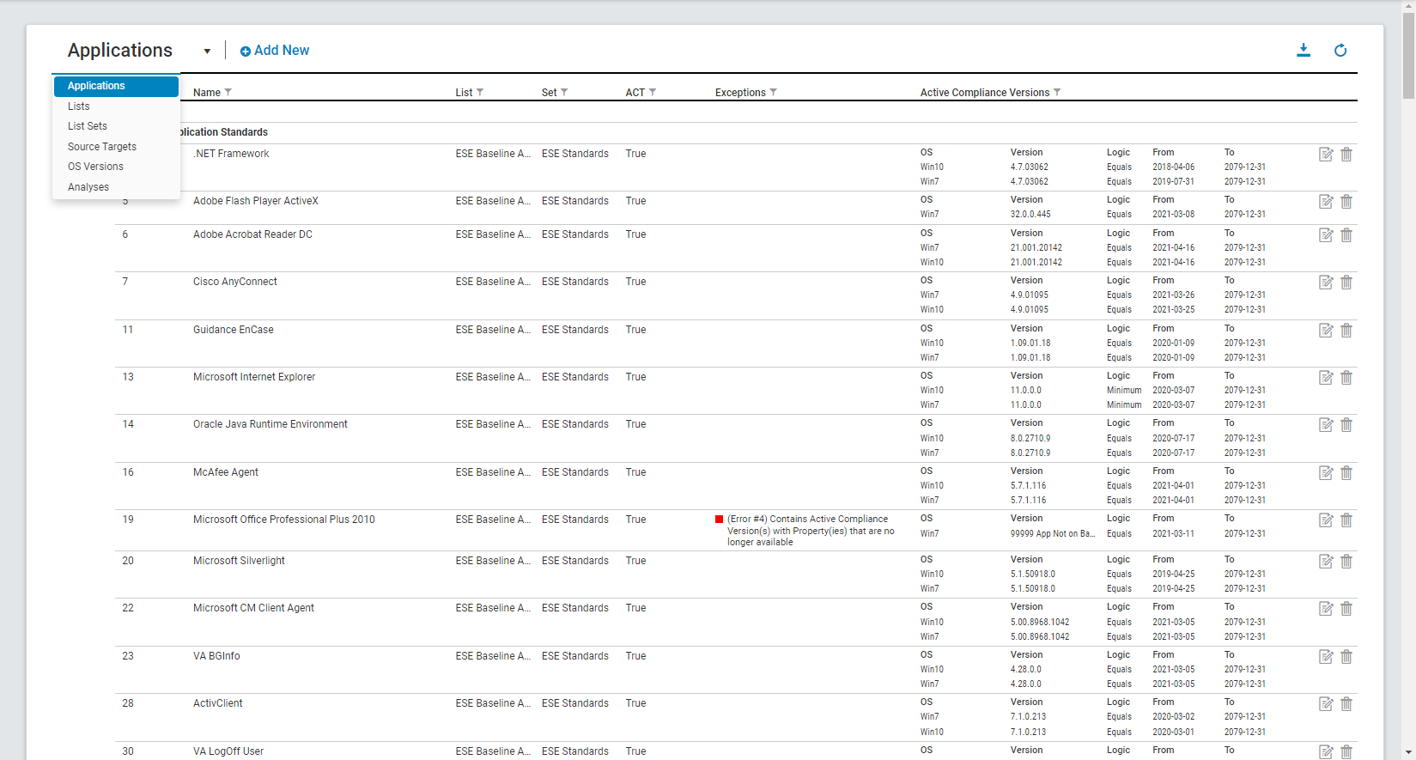
Task: Click the Oracle Java Runtime Environment name
Action: point(270,424)
